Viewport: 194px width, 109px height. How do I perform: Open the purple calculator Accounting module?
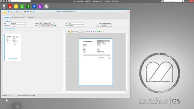[40, 6]
